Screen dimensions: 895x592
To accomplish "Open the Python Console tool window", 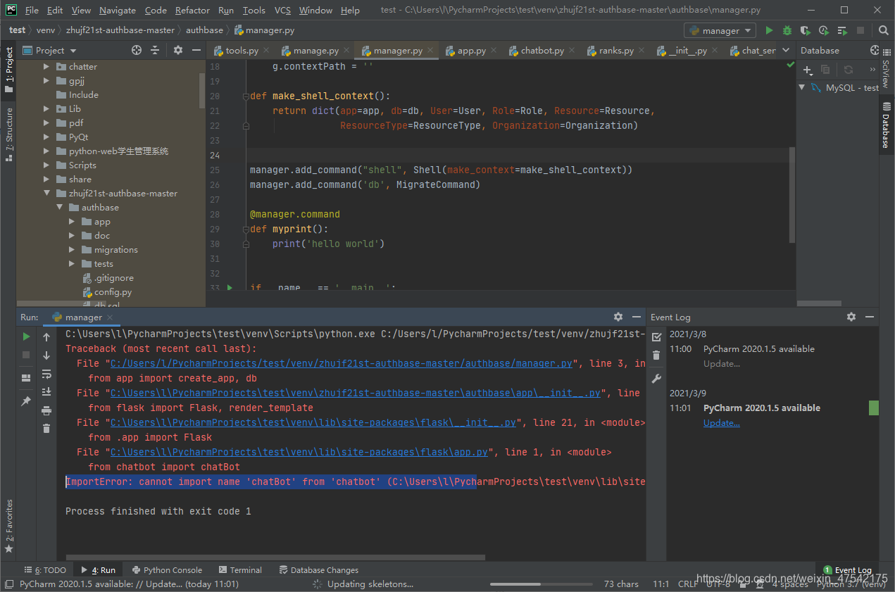I will (x=166, y=570).
